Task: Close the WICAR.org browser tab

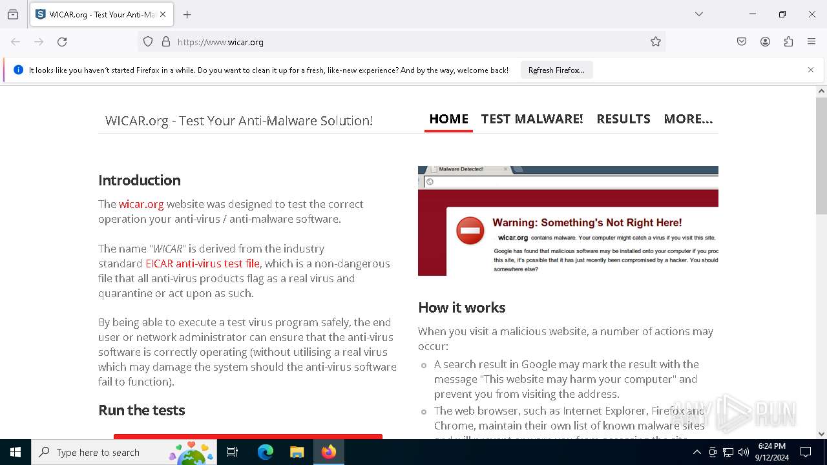Action: point(163,14)
